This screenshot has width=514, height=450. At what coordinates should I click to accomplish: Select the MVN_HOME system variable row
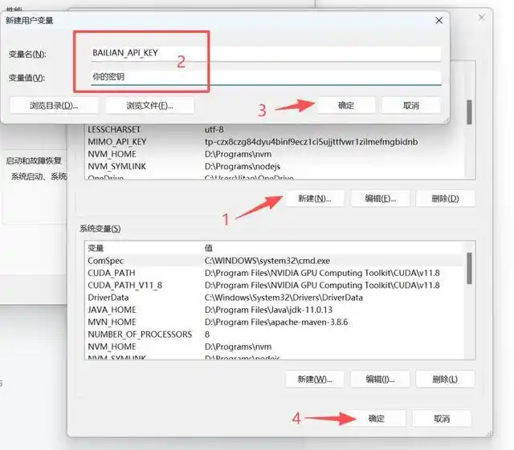[x=275, y=322]
